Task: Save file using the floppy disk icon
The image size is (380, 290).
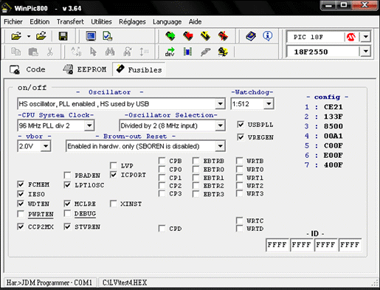Action: (x=63, y=36)
